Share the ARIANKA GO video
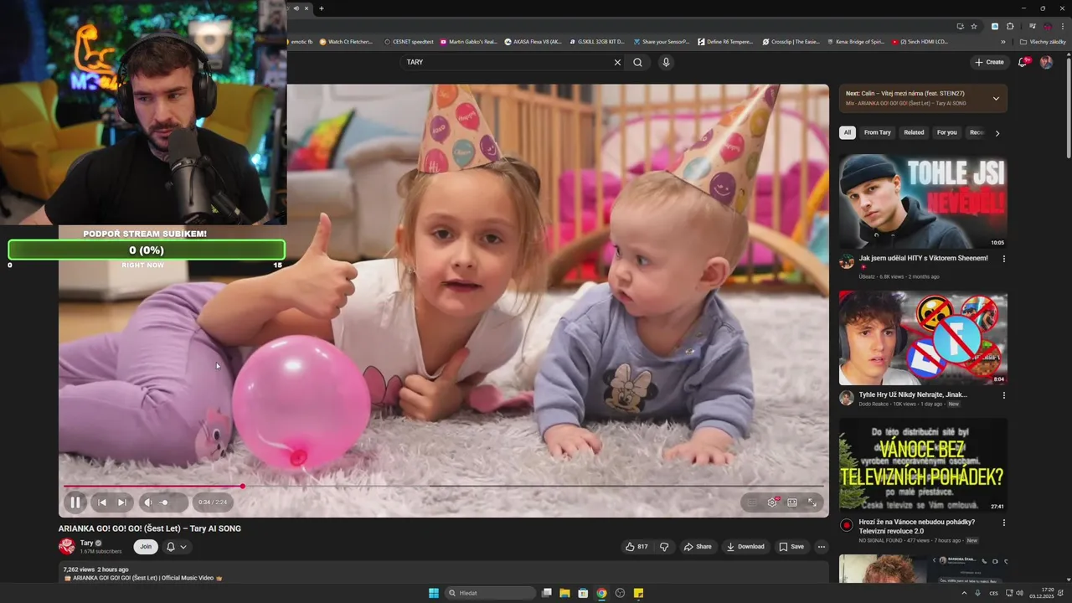 698,547
